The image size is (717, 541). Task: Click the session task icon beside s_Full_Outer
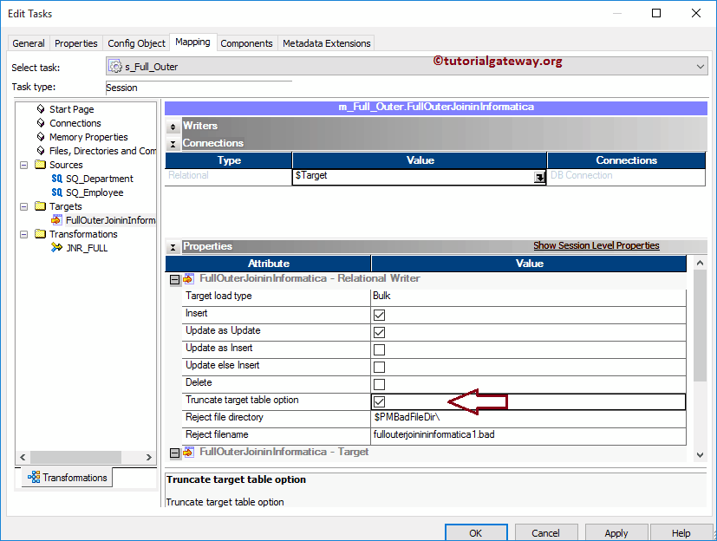(x=115, y=65)
